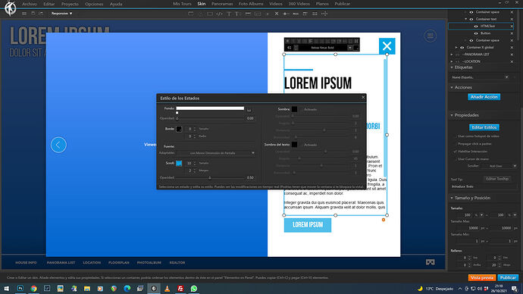Collapse the Etiquetas section
Viewport: 523px width, 294px height.
click(452, 67)
